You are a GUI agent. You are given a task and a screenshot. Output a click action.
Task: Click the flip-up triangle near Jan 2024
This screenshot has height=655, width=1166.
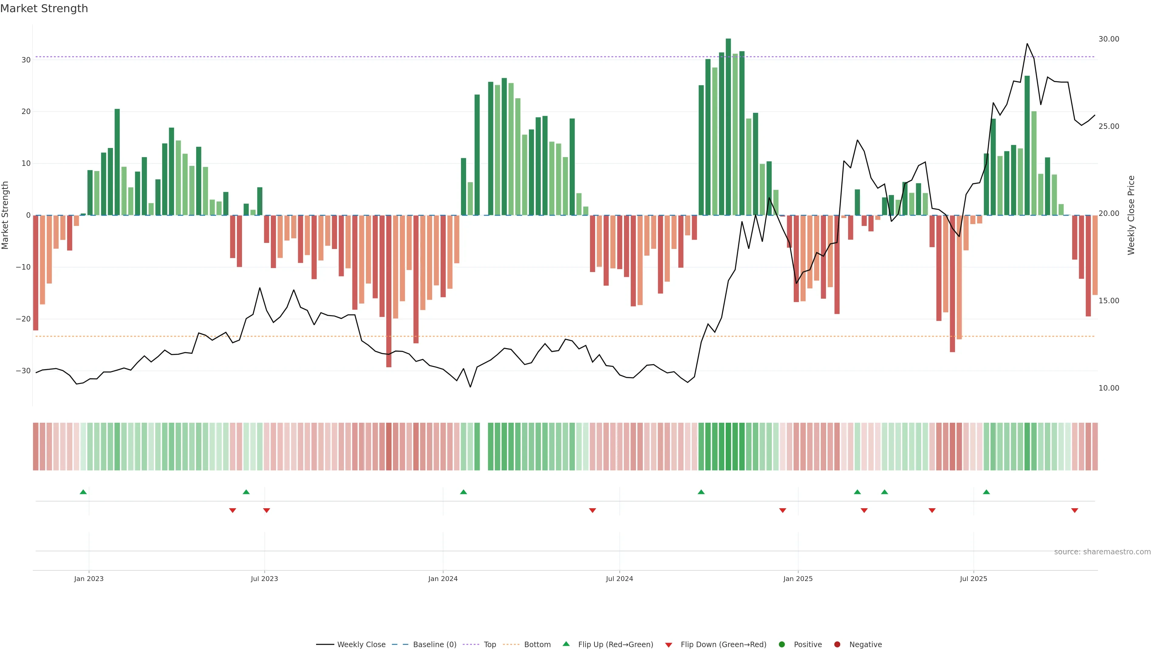click(463, 492)
